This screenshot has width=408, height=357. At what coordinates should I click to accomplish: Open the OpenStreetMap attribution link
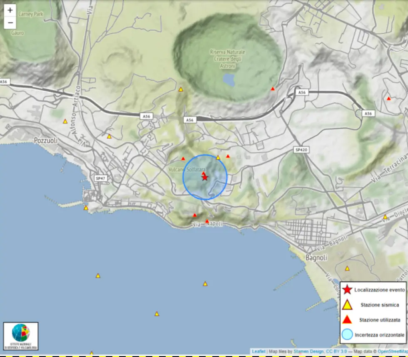pos(393,352)
